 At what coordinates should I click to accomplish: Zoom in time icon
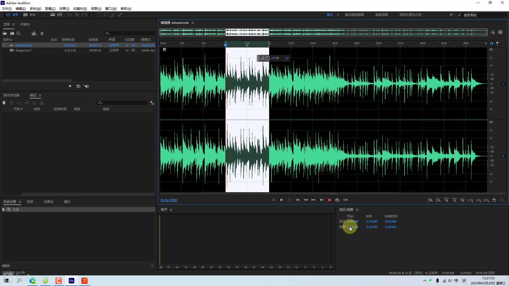446,200
